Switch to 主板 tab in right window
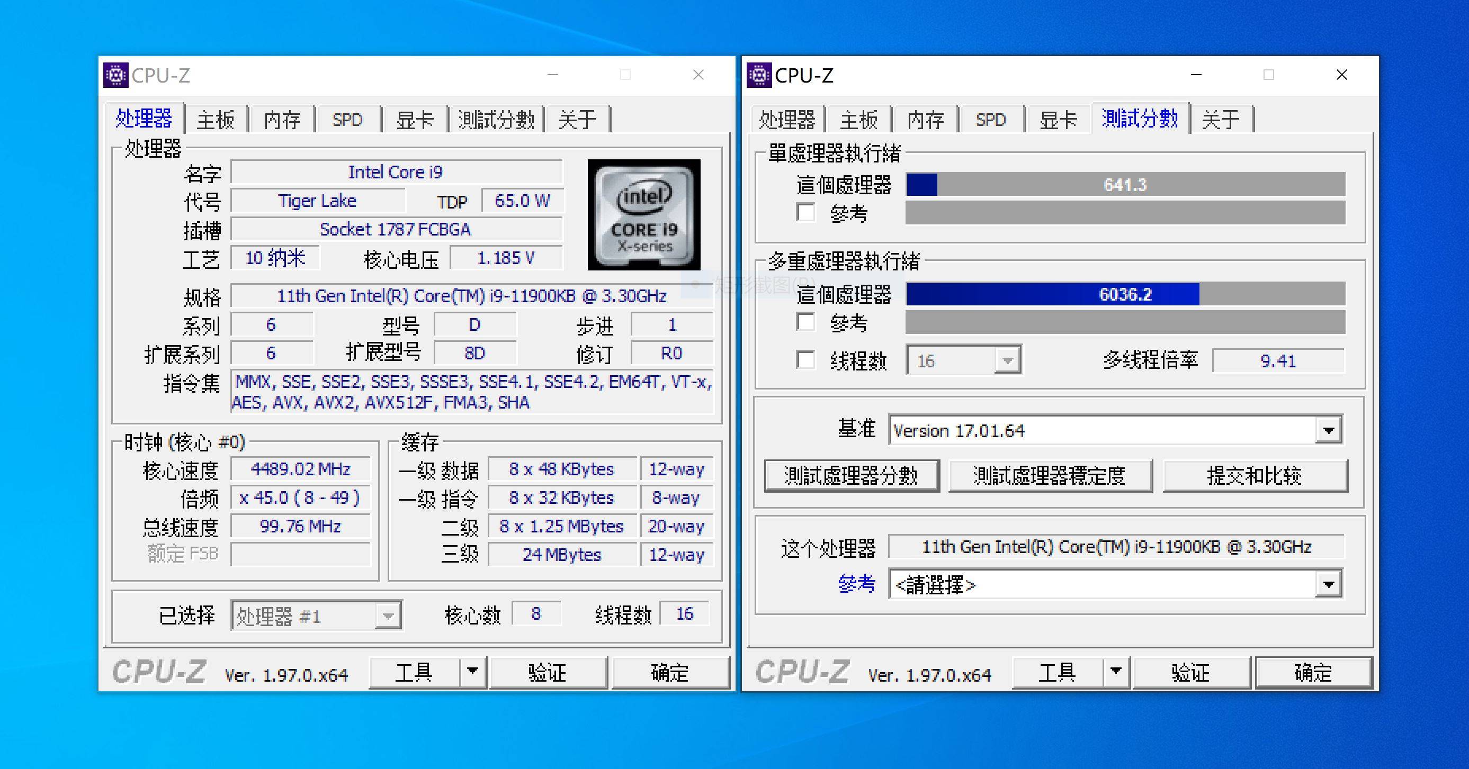This screenshot has height=769, width=1469. [859, 120]
